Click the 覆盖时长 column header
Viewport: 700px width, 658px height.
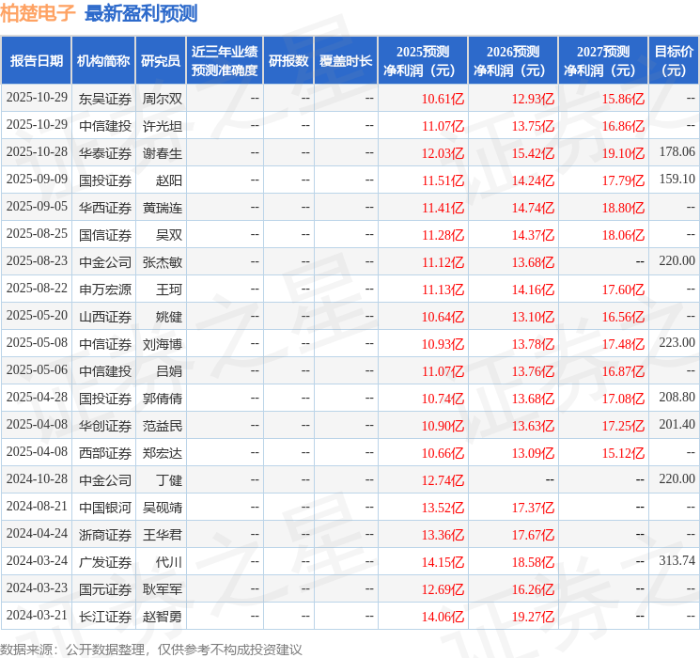346,60
